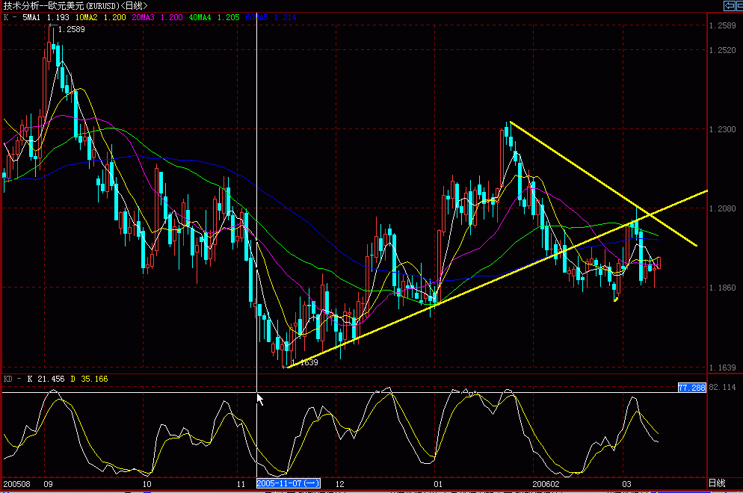Image resolution: width=743 pixels, height=493 pixels.
Task: Click the 1.2589 high price annotation
Action: (x=71, y=29)
